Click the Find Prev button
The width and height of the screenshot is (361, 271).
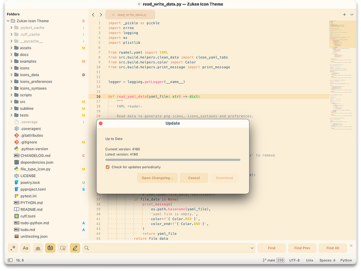tap(302, 248)
